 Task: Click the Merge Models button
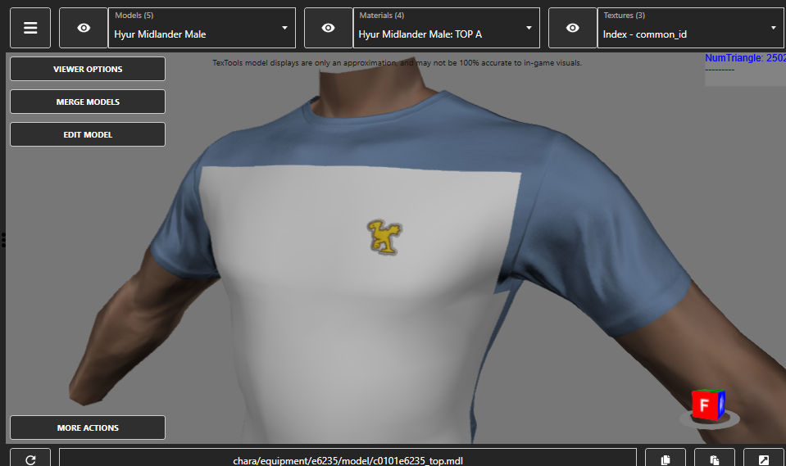coord(88,102)
